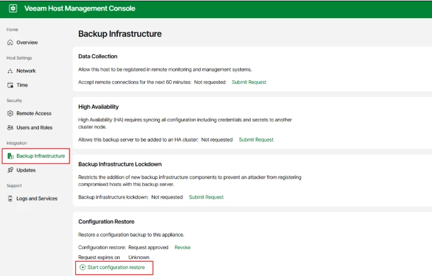Click the Network icon in sidebar

coord(10,71)
